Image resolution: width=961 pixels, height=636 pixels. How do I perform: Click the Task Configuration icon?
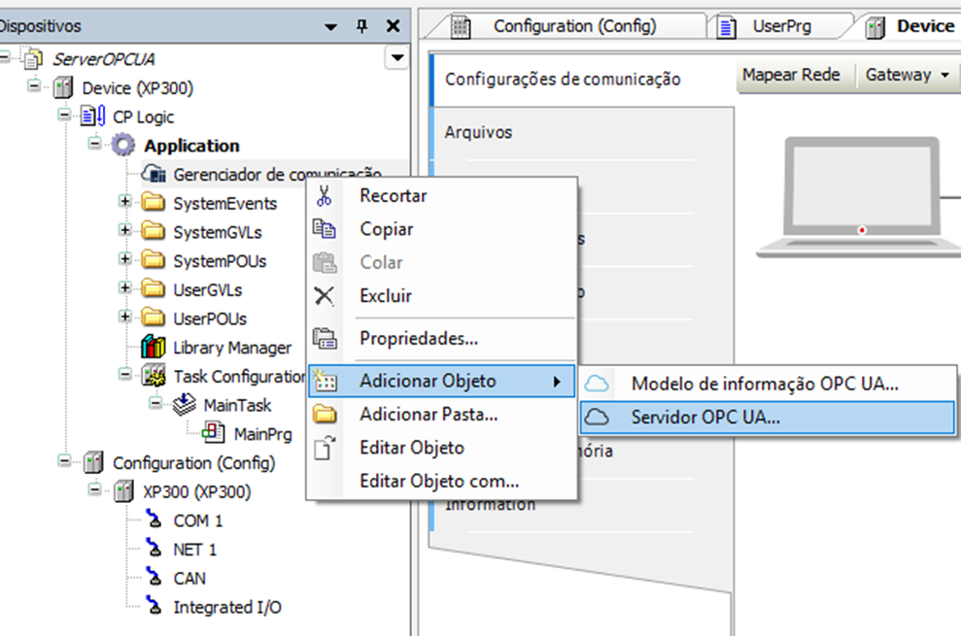(x=154, y=376)
